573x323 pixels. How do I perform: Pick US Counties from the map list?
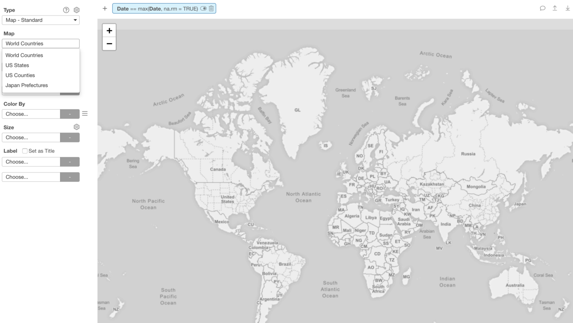point(20,75)
